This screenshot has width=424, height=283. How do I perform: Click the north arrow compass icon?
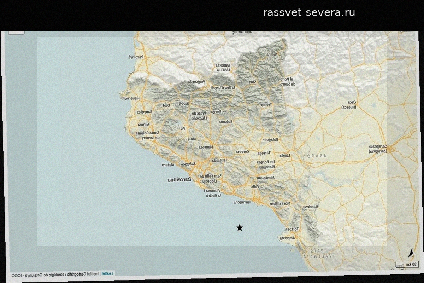tap(411, 253)
